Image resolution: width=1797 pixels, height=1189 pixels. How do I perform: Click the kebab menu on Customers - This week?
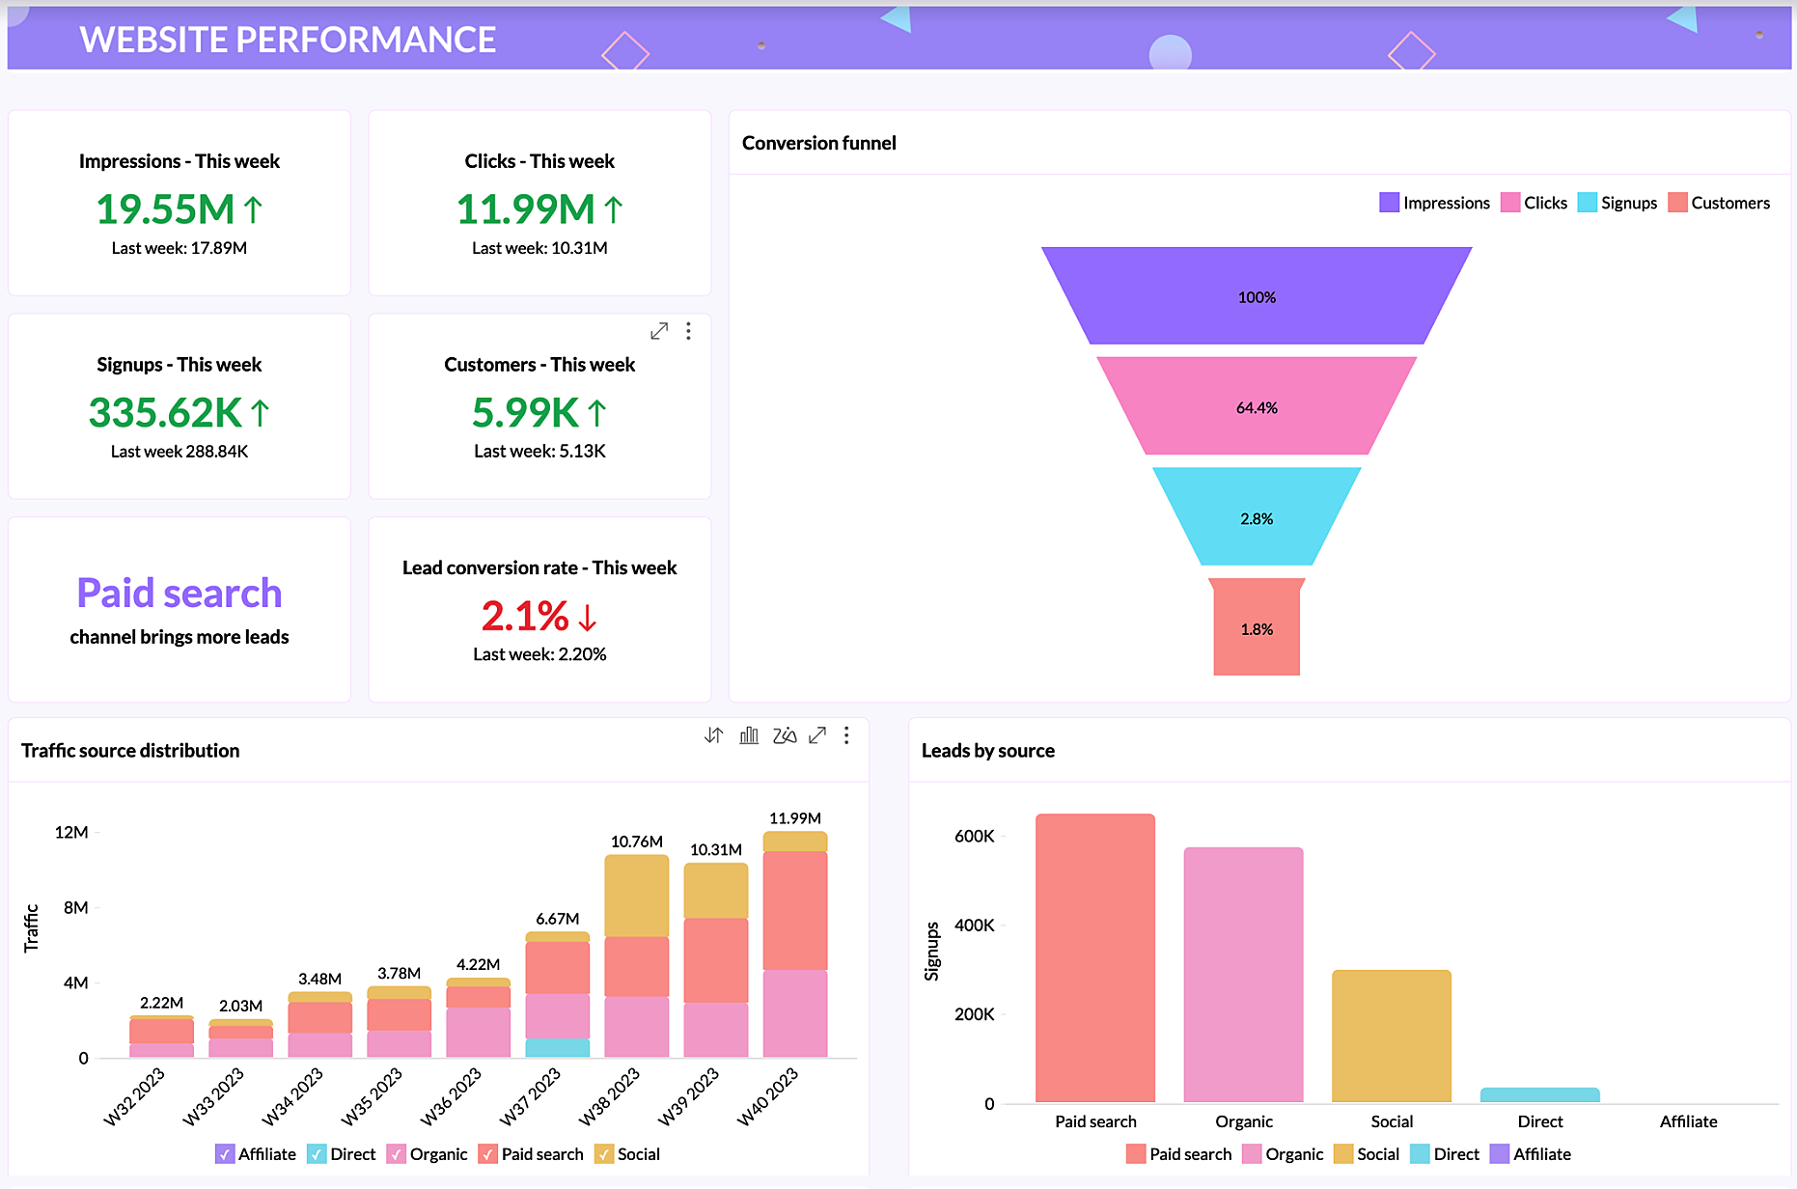coord(689,331)
